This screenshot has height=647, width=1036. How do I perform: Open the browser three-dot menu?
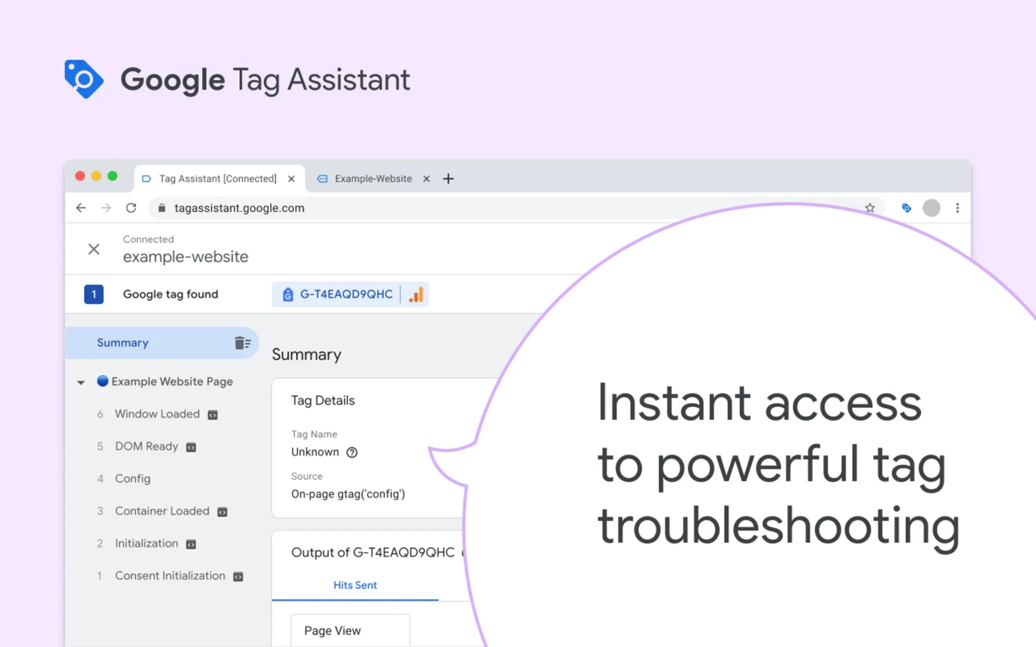click(x=958, y=208)
